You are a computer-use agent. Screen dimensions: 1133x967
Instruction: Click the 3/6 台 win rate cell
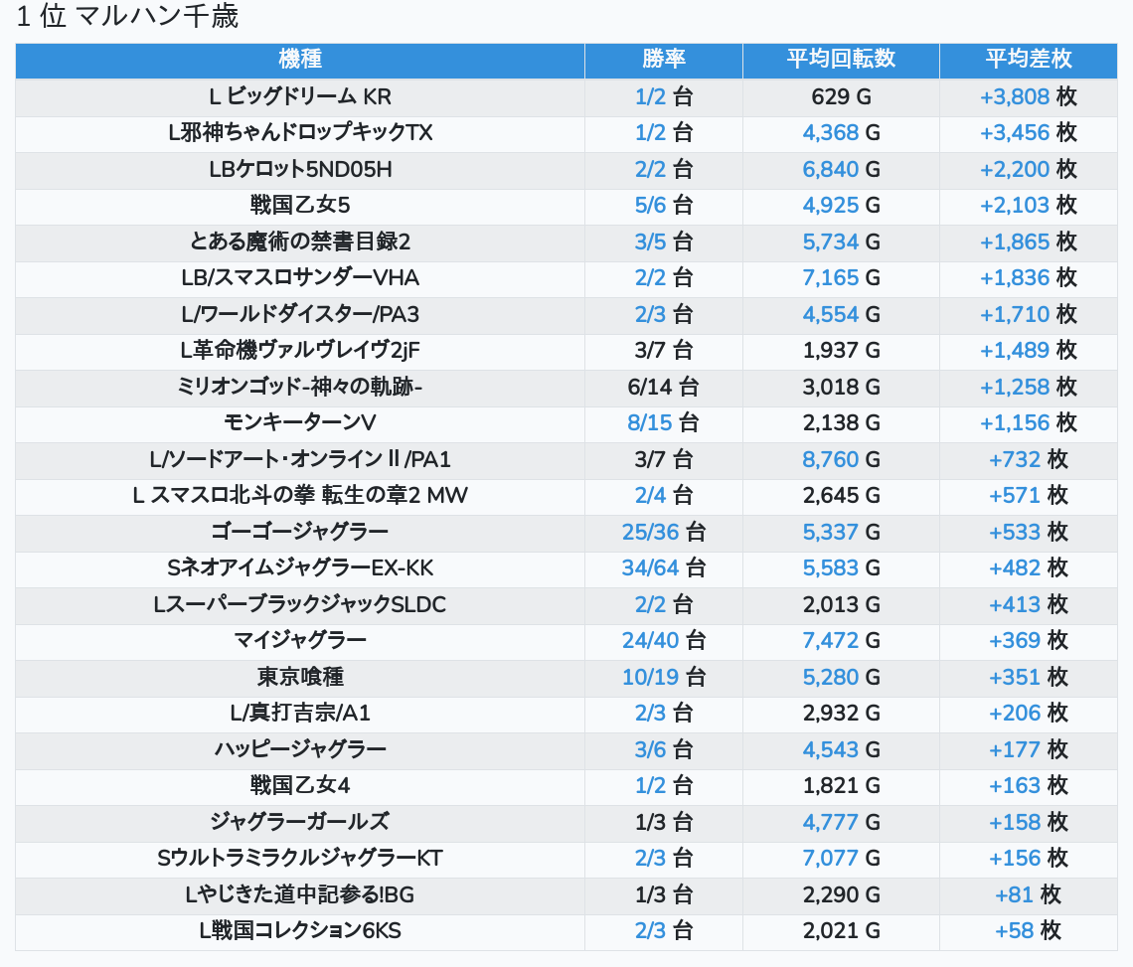663,749
